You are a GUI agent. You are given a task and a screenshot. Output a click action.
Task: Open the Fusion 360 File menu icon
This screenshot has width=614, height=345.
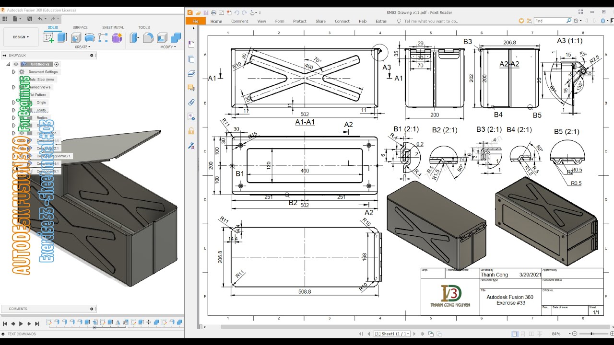click(16, 19)
